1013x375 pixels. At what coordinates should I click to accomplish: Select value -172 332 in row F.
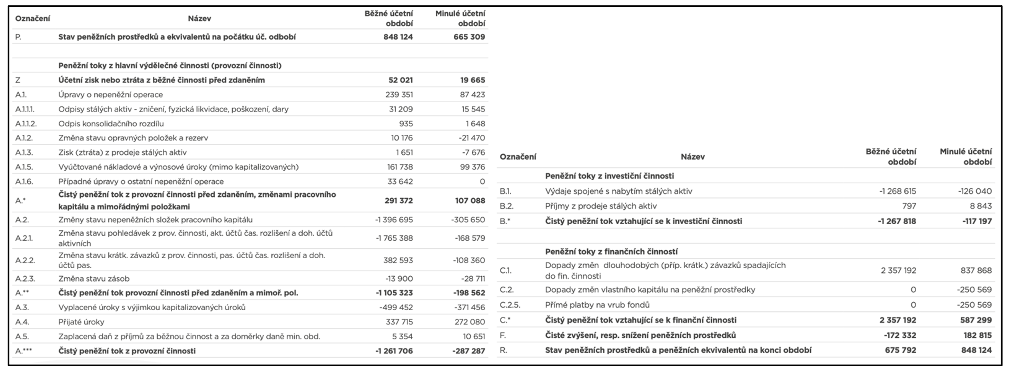click(x=899, y=335)
